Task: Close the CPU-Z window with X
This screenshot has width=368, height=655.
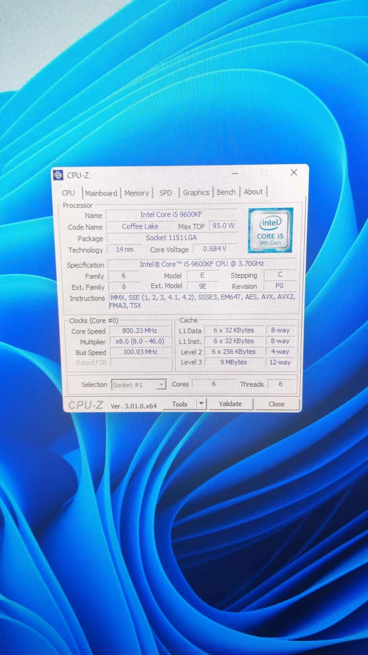Action: coord(294,172)
